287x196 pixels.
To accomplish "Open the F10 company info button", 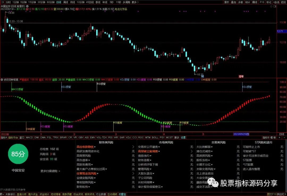I will click(x=262, y=2).
